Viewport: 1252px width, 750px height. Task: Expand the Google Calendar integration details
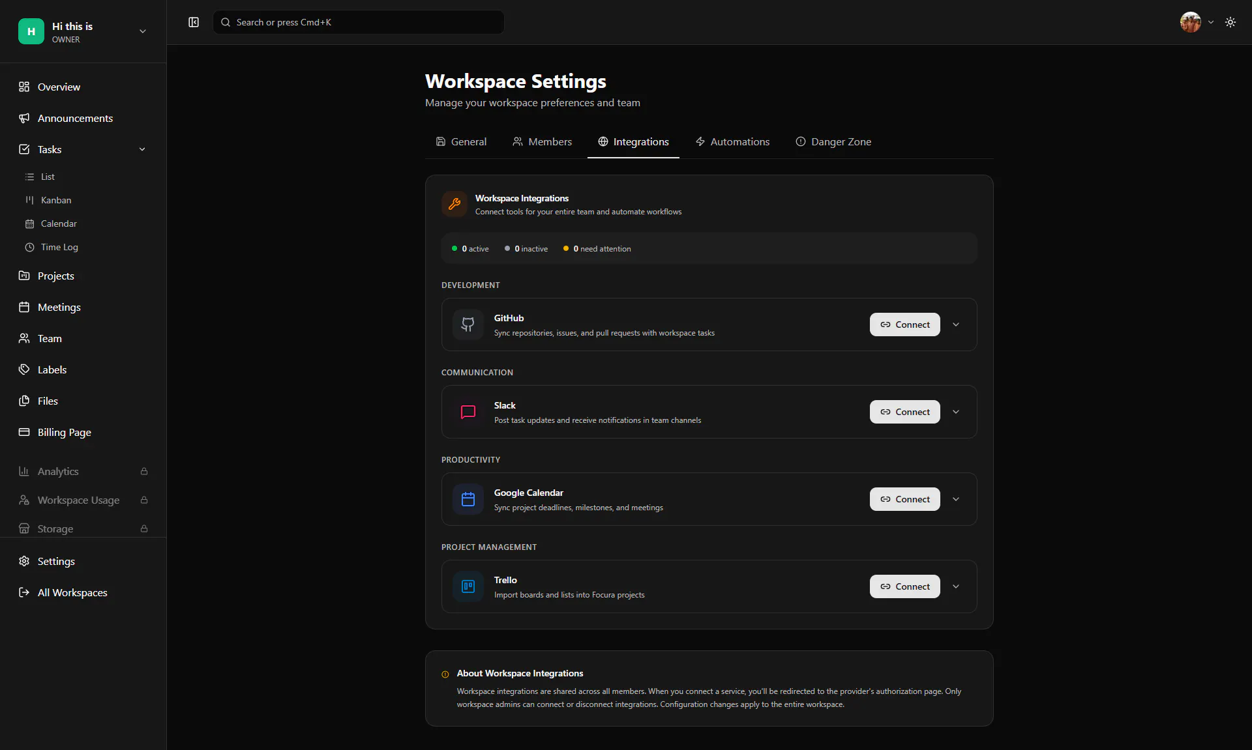[x=956, y=499]
